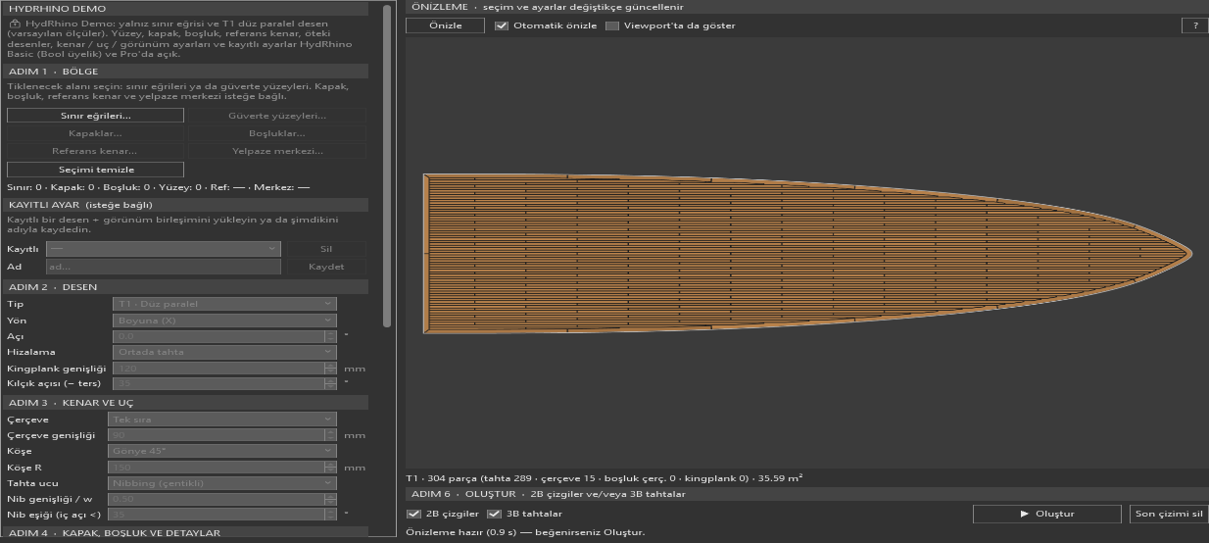This screenshot has width=1209, height=543.
Task: Click the Önizleme hazır (0.9 s) status message
Action: tap(525, 532)
